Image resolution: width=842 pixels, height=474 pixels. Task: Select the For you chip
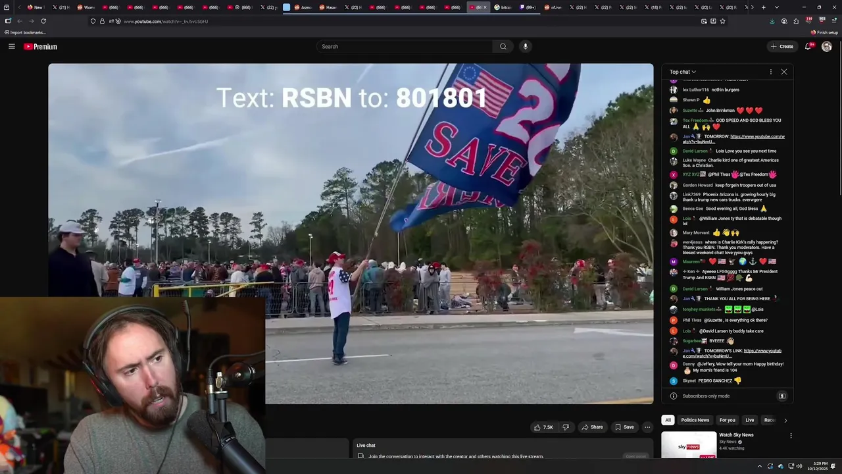(x=728, y=420)
